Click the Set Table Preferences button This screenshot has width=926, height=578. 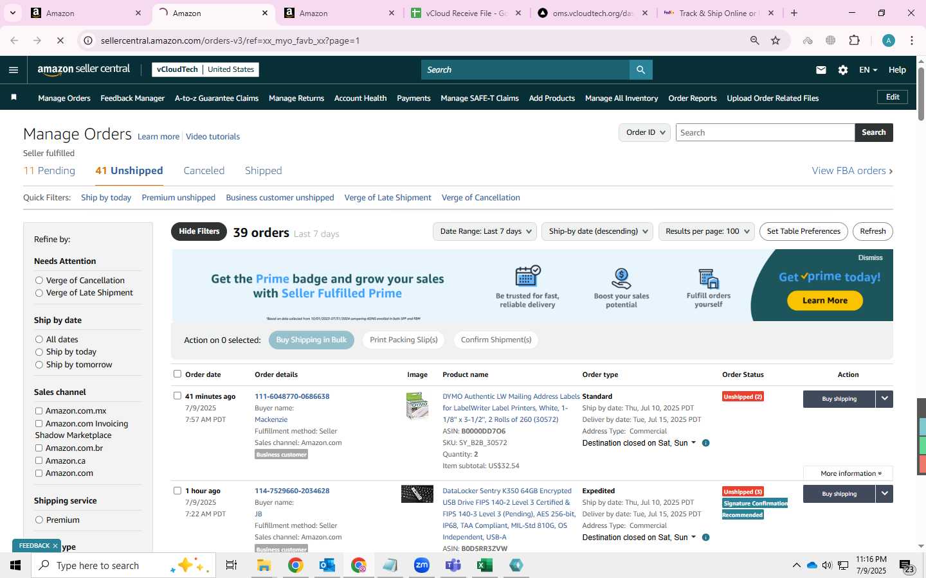coord(803,231)
